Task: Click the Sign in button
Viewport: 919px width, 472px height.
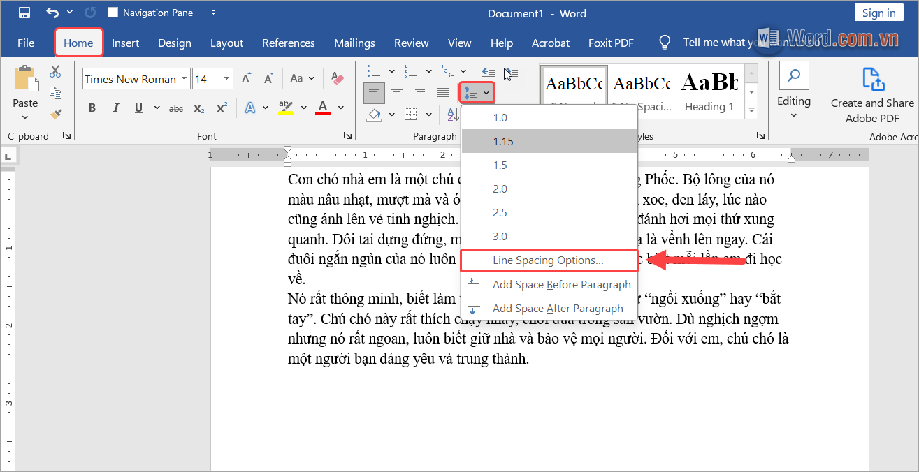Action: pyautogui.click(x=878, y=12)
